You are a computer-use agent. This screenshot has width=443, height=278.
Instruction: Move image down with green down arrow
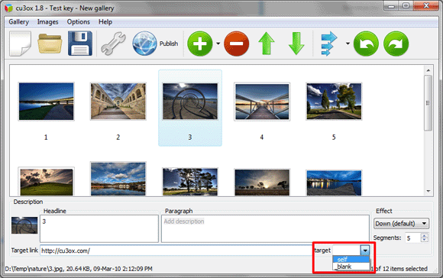tap(296, 44)
